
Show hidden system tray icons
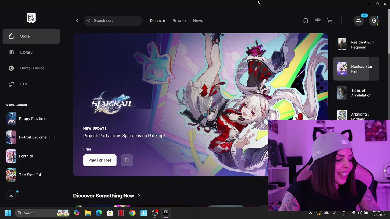pos(310,213)
